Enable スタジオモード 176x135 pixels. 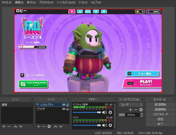click(160, 114)
